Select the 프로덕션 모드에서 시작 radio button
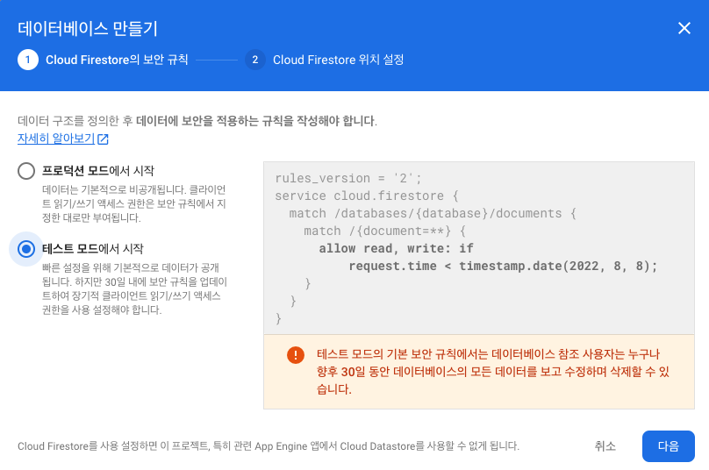Viewport: 709px width, 470px height. [x=26, y=171]
